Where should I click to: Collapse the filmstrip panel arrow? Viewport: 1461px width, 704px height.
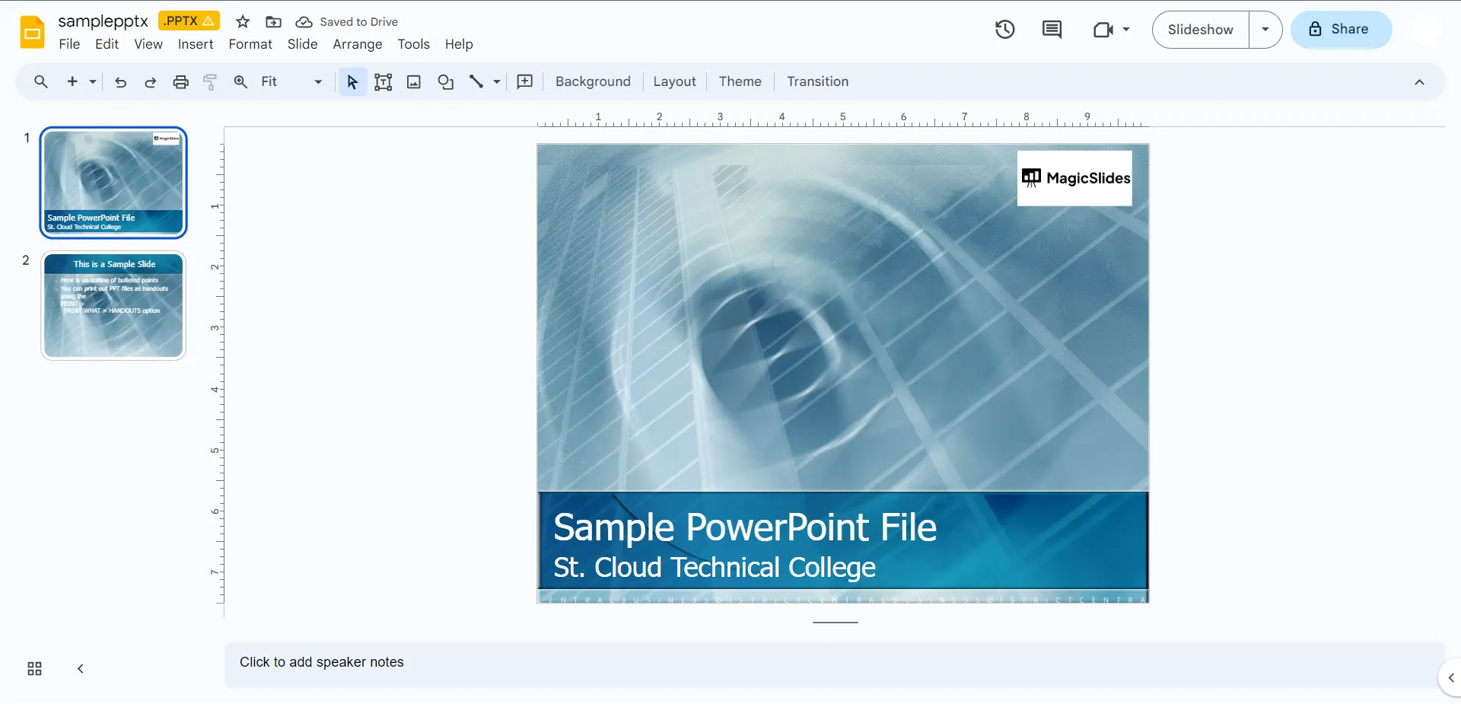click(80, 669)
